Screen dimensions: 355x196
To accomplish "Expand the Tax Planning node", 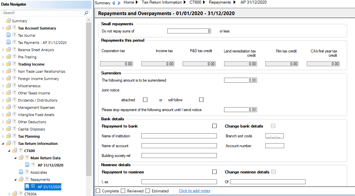I will point(3,137).
